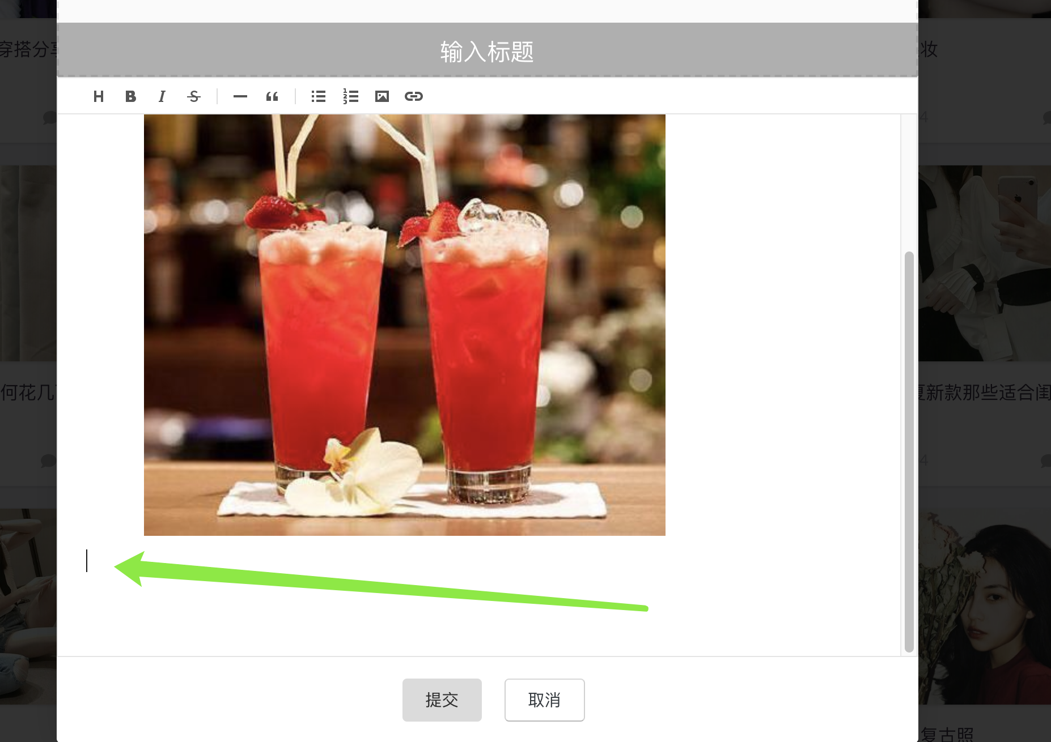The image size is (1051, 742).
Task: Submit the post with 提交 button
Action: coord(442,700)
